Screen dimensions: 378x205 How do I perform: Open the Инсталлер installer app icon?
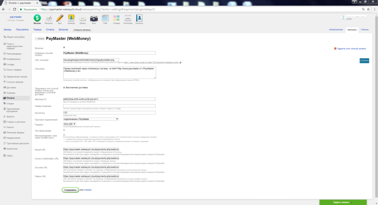pos(128,19)
